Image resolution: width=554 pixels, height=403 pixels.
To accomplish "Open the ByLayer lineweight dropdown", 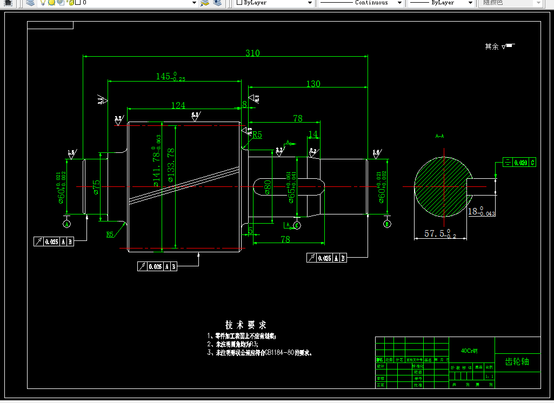I will pyautogui.click(x=441, y=3).
